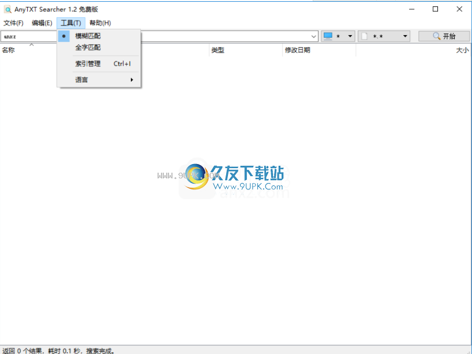
Task: Click the status text 返回 0 个结果
Action: tap(22, 351)
